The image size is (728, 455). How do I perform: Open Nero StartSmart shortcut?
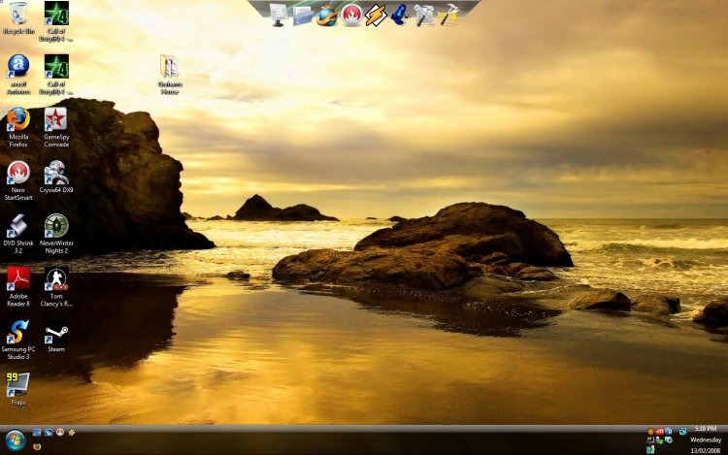(17, 173)
